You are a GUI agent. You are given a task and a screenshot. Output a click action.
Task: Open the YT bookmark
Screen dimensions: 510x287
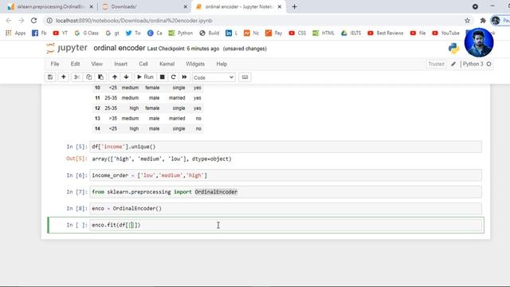(61, 33)
